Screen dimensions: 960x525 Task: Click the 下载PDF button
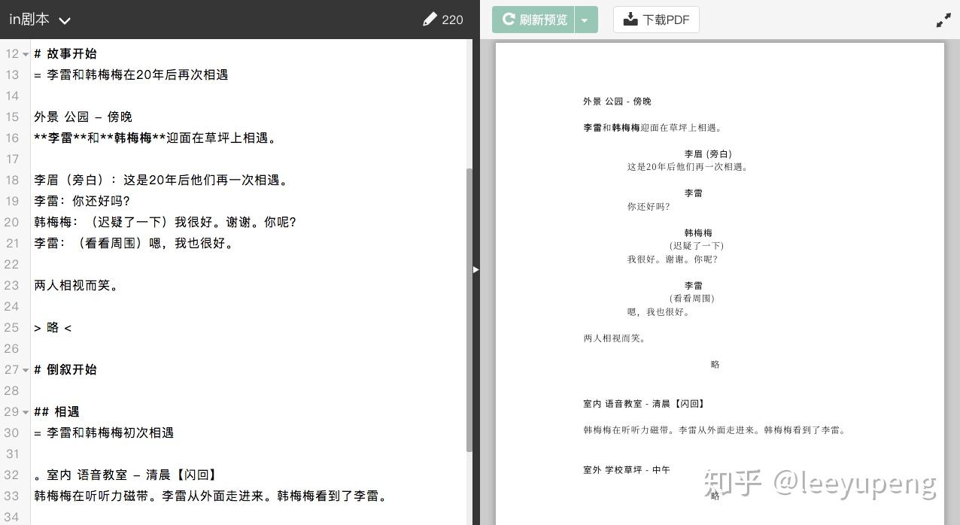[656, 20]
